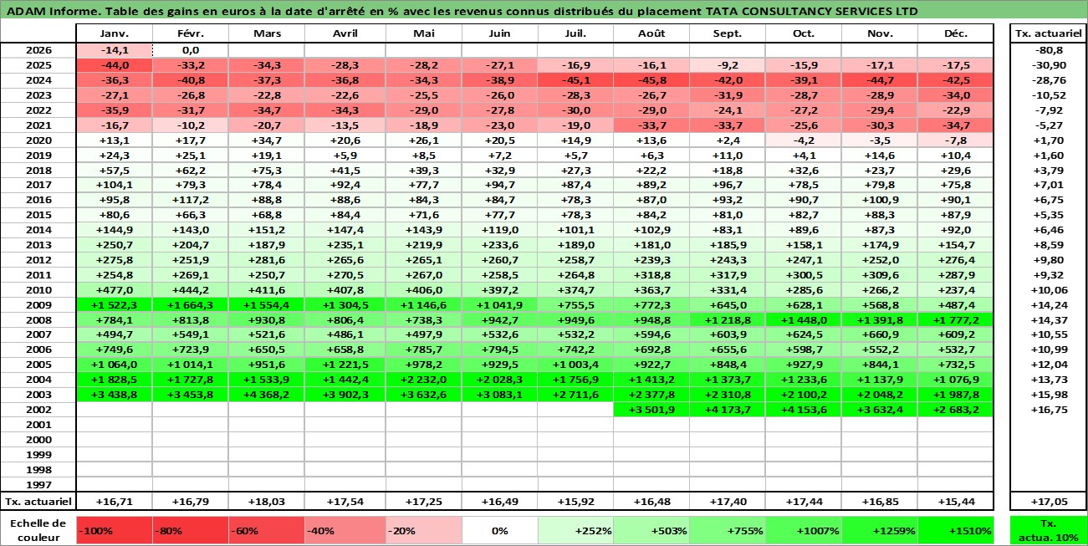Click the 'Tx. actuariel' column header at right
1088x546 pixels.
[x=1049, y=33]
